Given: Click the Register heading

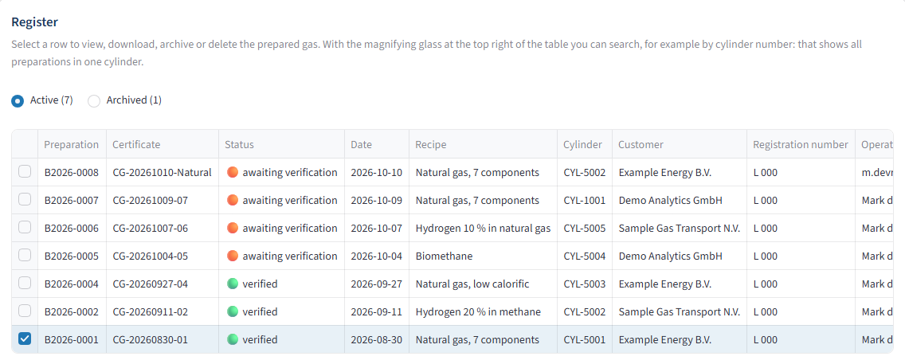Looking at the screenshot, I should point(34,22).
